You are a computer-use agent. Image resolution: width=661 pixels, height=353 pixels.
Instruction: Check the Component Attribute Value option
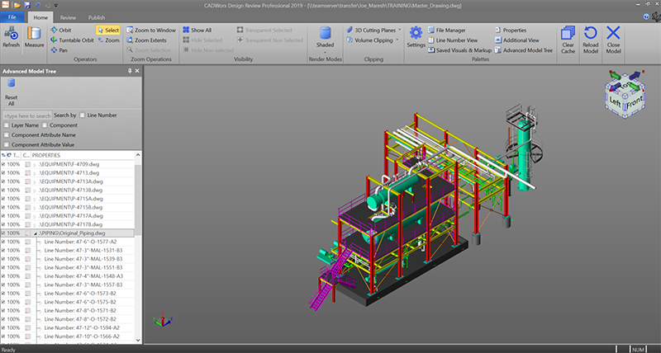pos(7,144)
